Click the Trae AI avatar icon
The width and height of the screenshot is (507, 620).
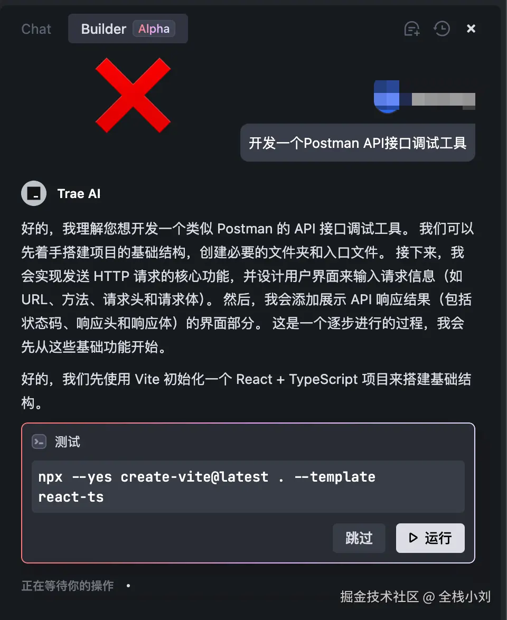click(x=34, y=193)
